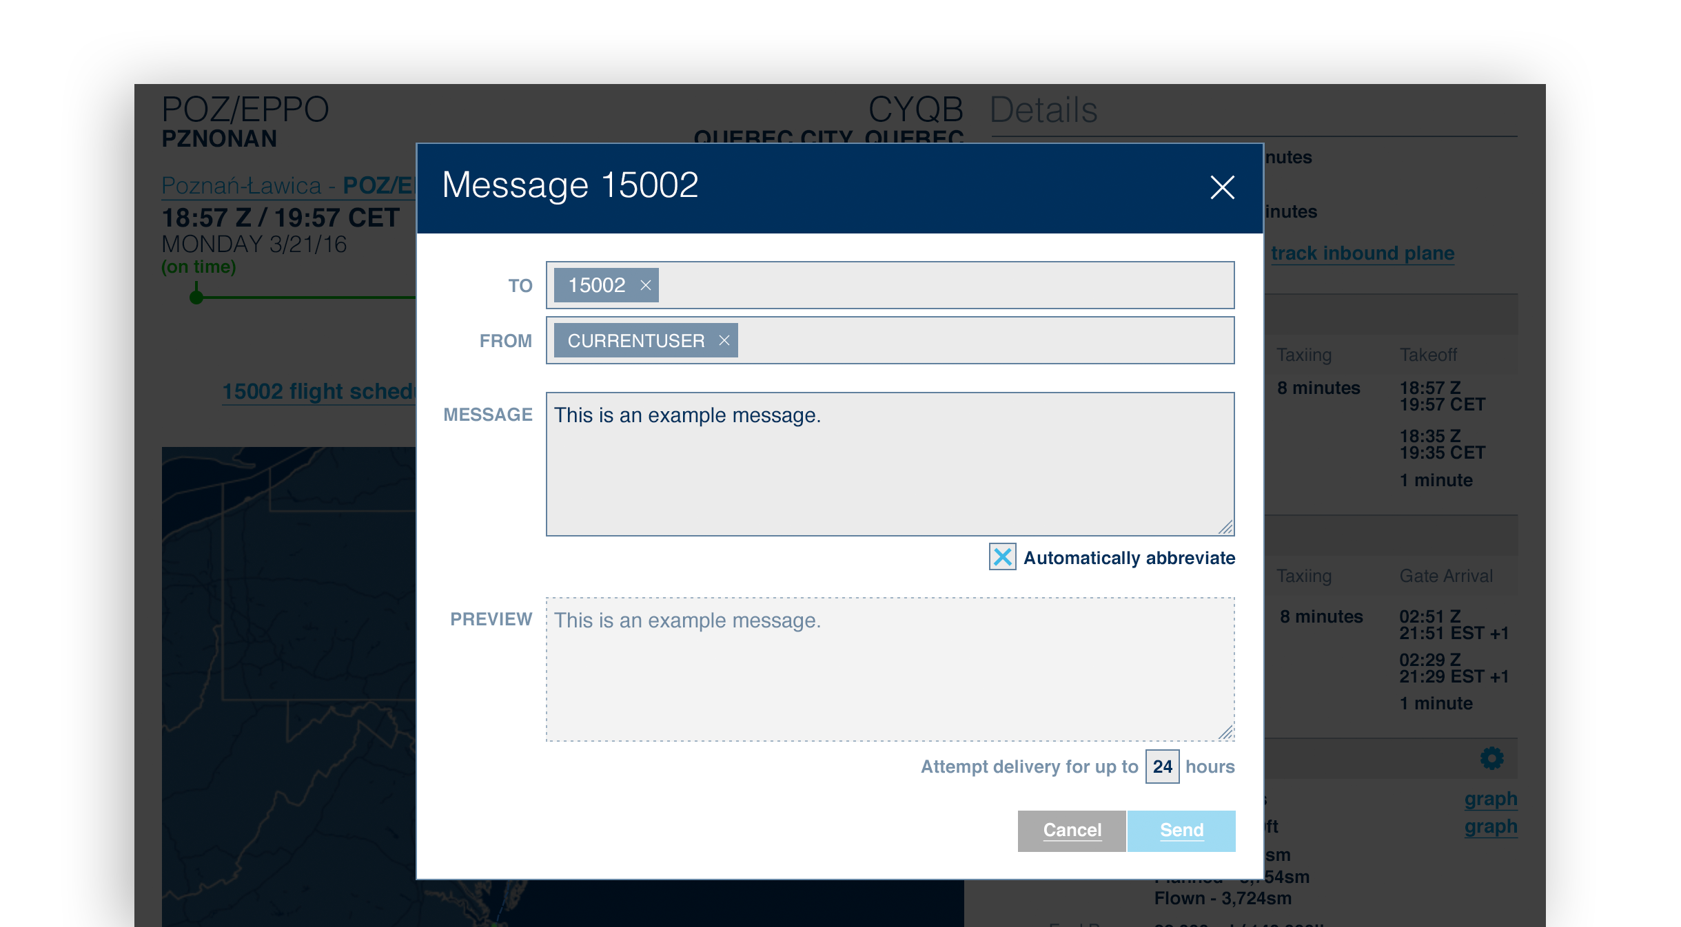This screenshot has height=927, width=1681.
Task: Click the MONDAY 3/21/16 date
Action: click(254, 244)
